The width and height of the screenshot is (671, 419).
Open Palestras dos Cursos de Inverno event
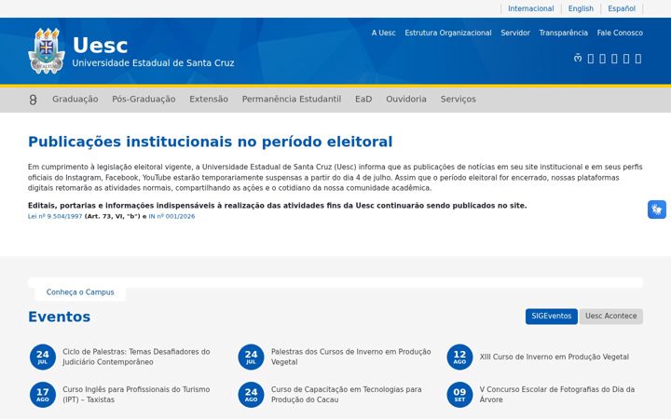351,357
